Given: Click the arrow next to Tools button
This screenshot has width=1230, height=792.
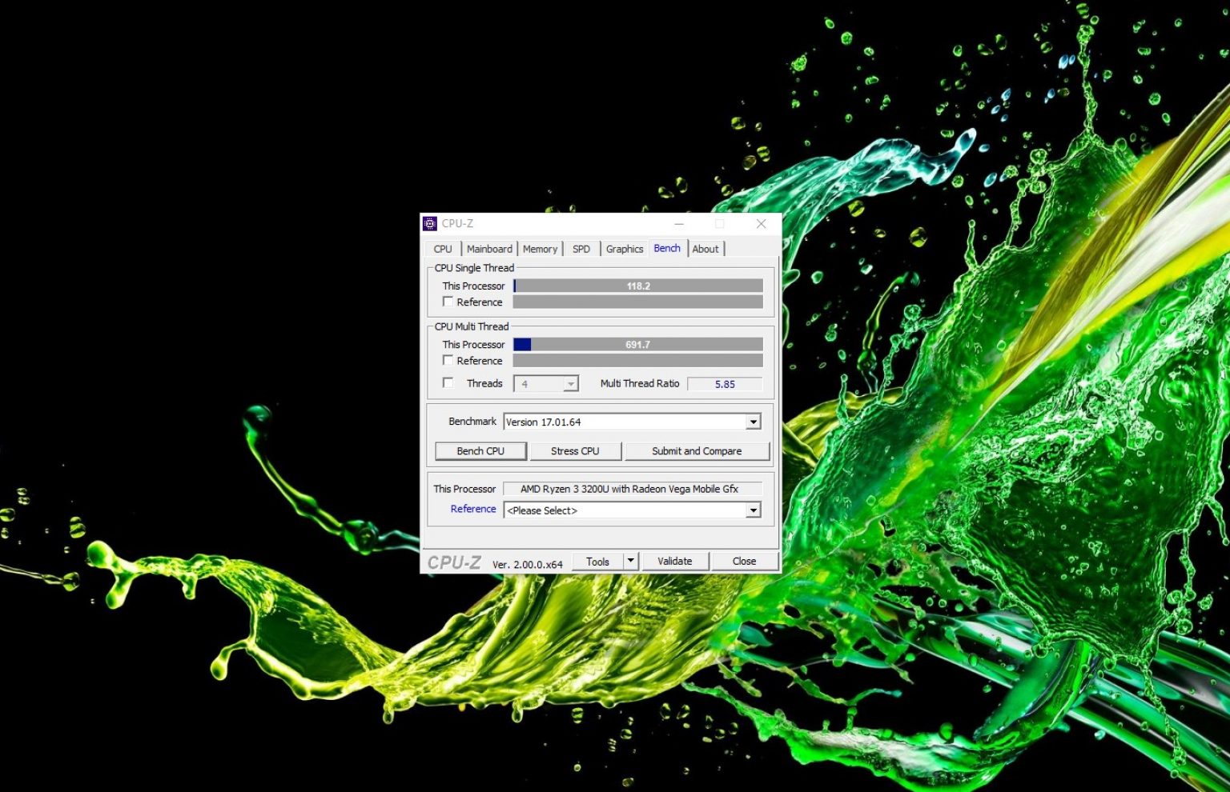Looking at the screenshot, I should [631, 561].
